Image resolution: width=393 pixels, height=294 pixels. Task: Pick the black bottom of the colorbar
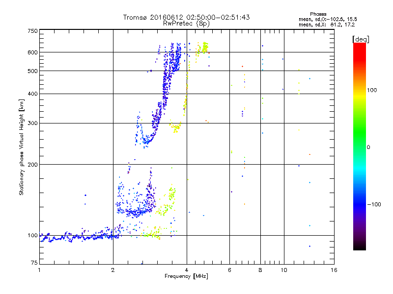pyautogui.click(x=359, y=247)
